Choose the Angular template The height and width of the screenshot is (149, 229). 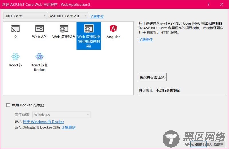pos(113,32)
